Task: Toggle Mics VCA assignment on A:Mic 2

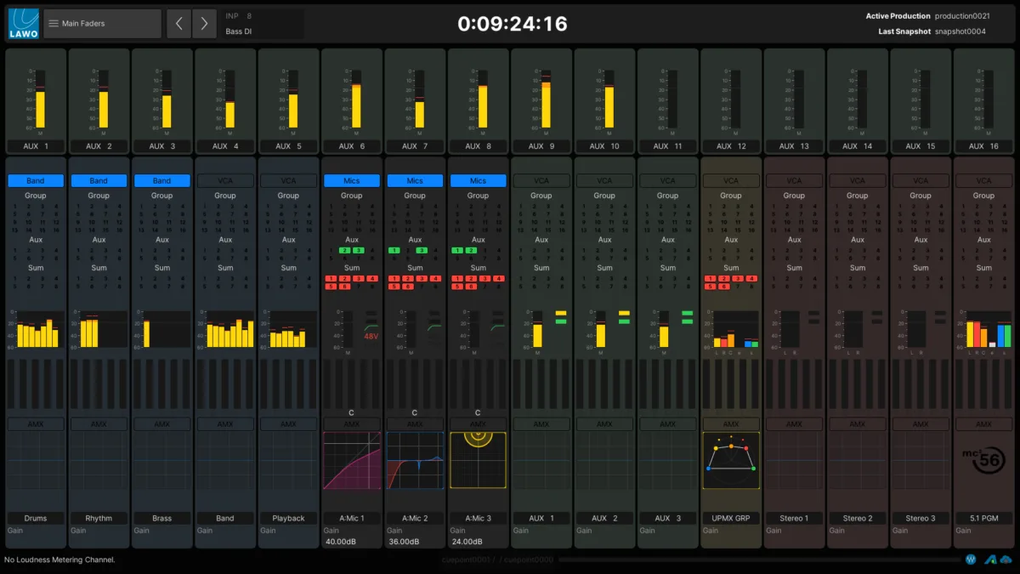Action: point(415,181)
